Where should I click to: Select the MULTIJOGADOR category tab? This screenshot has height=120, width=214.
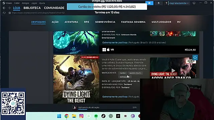(161, 22)
